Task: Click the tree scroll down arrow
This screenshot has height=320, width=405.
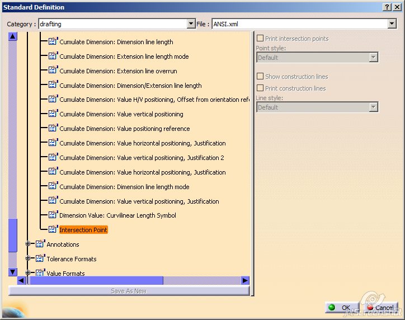Action: (x=12, y=272)
